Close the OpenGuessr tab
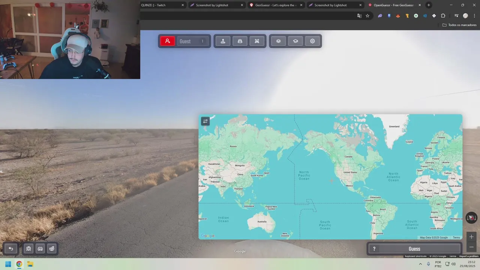The width and height of the screenshot is (480, 270). [420, 5]
